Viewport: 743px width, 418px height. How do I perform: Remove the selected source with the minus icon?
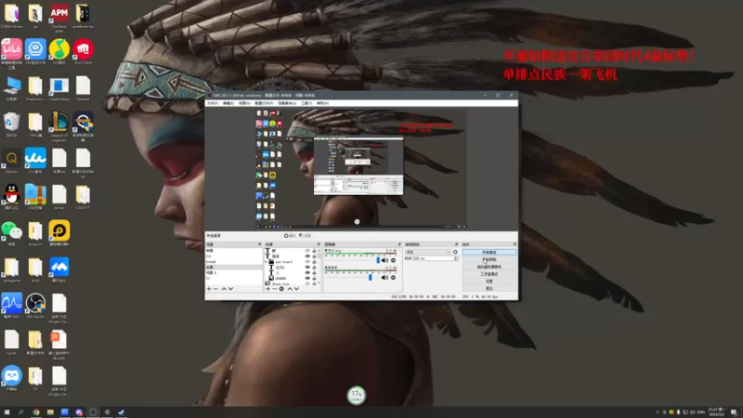point(274,289)
